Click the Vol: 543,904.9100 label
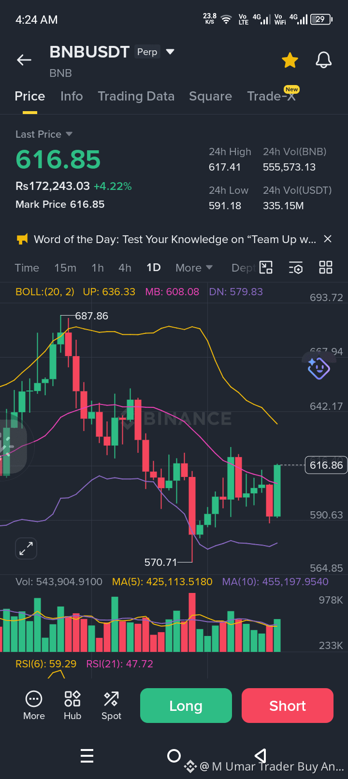 tap(59, 582)
